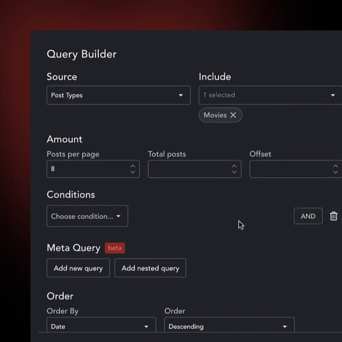Viewport: 342px width, 342px height.
Task: Delete the condition with trash icon
Action: click(333, 216)
